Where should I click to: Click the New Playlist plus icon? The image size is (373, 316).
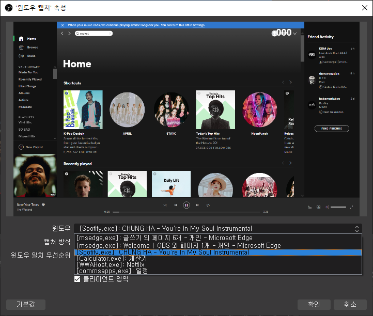pyautogui.click(x=21, y=147)
